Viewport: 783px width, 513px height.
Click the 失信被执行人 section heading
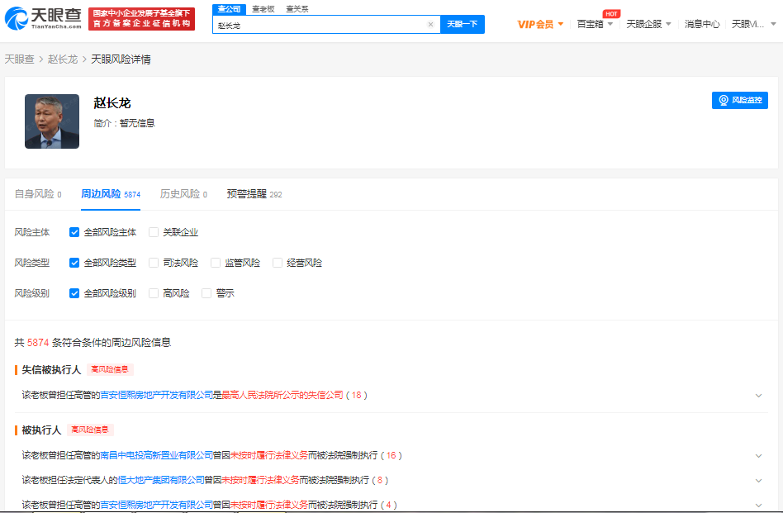[x=51, y=369]
